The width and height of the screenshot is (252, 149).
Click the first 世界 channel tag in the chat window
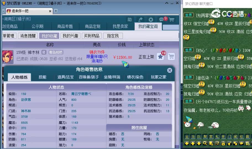tap(188, 15)
